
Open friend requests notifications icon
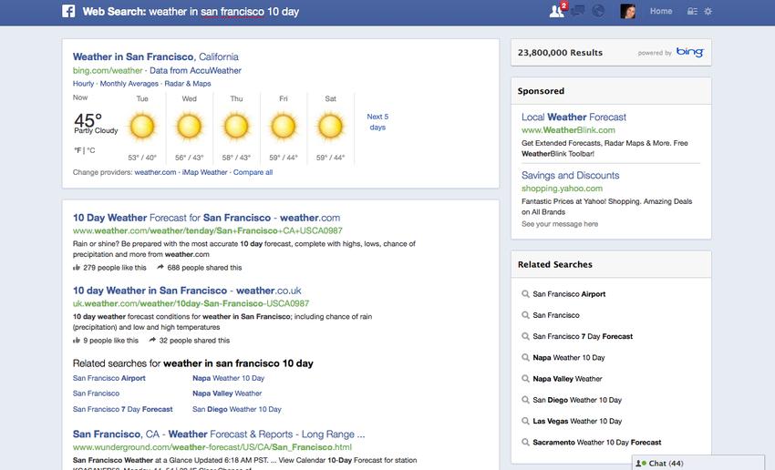557,12
